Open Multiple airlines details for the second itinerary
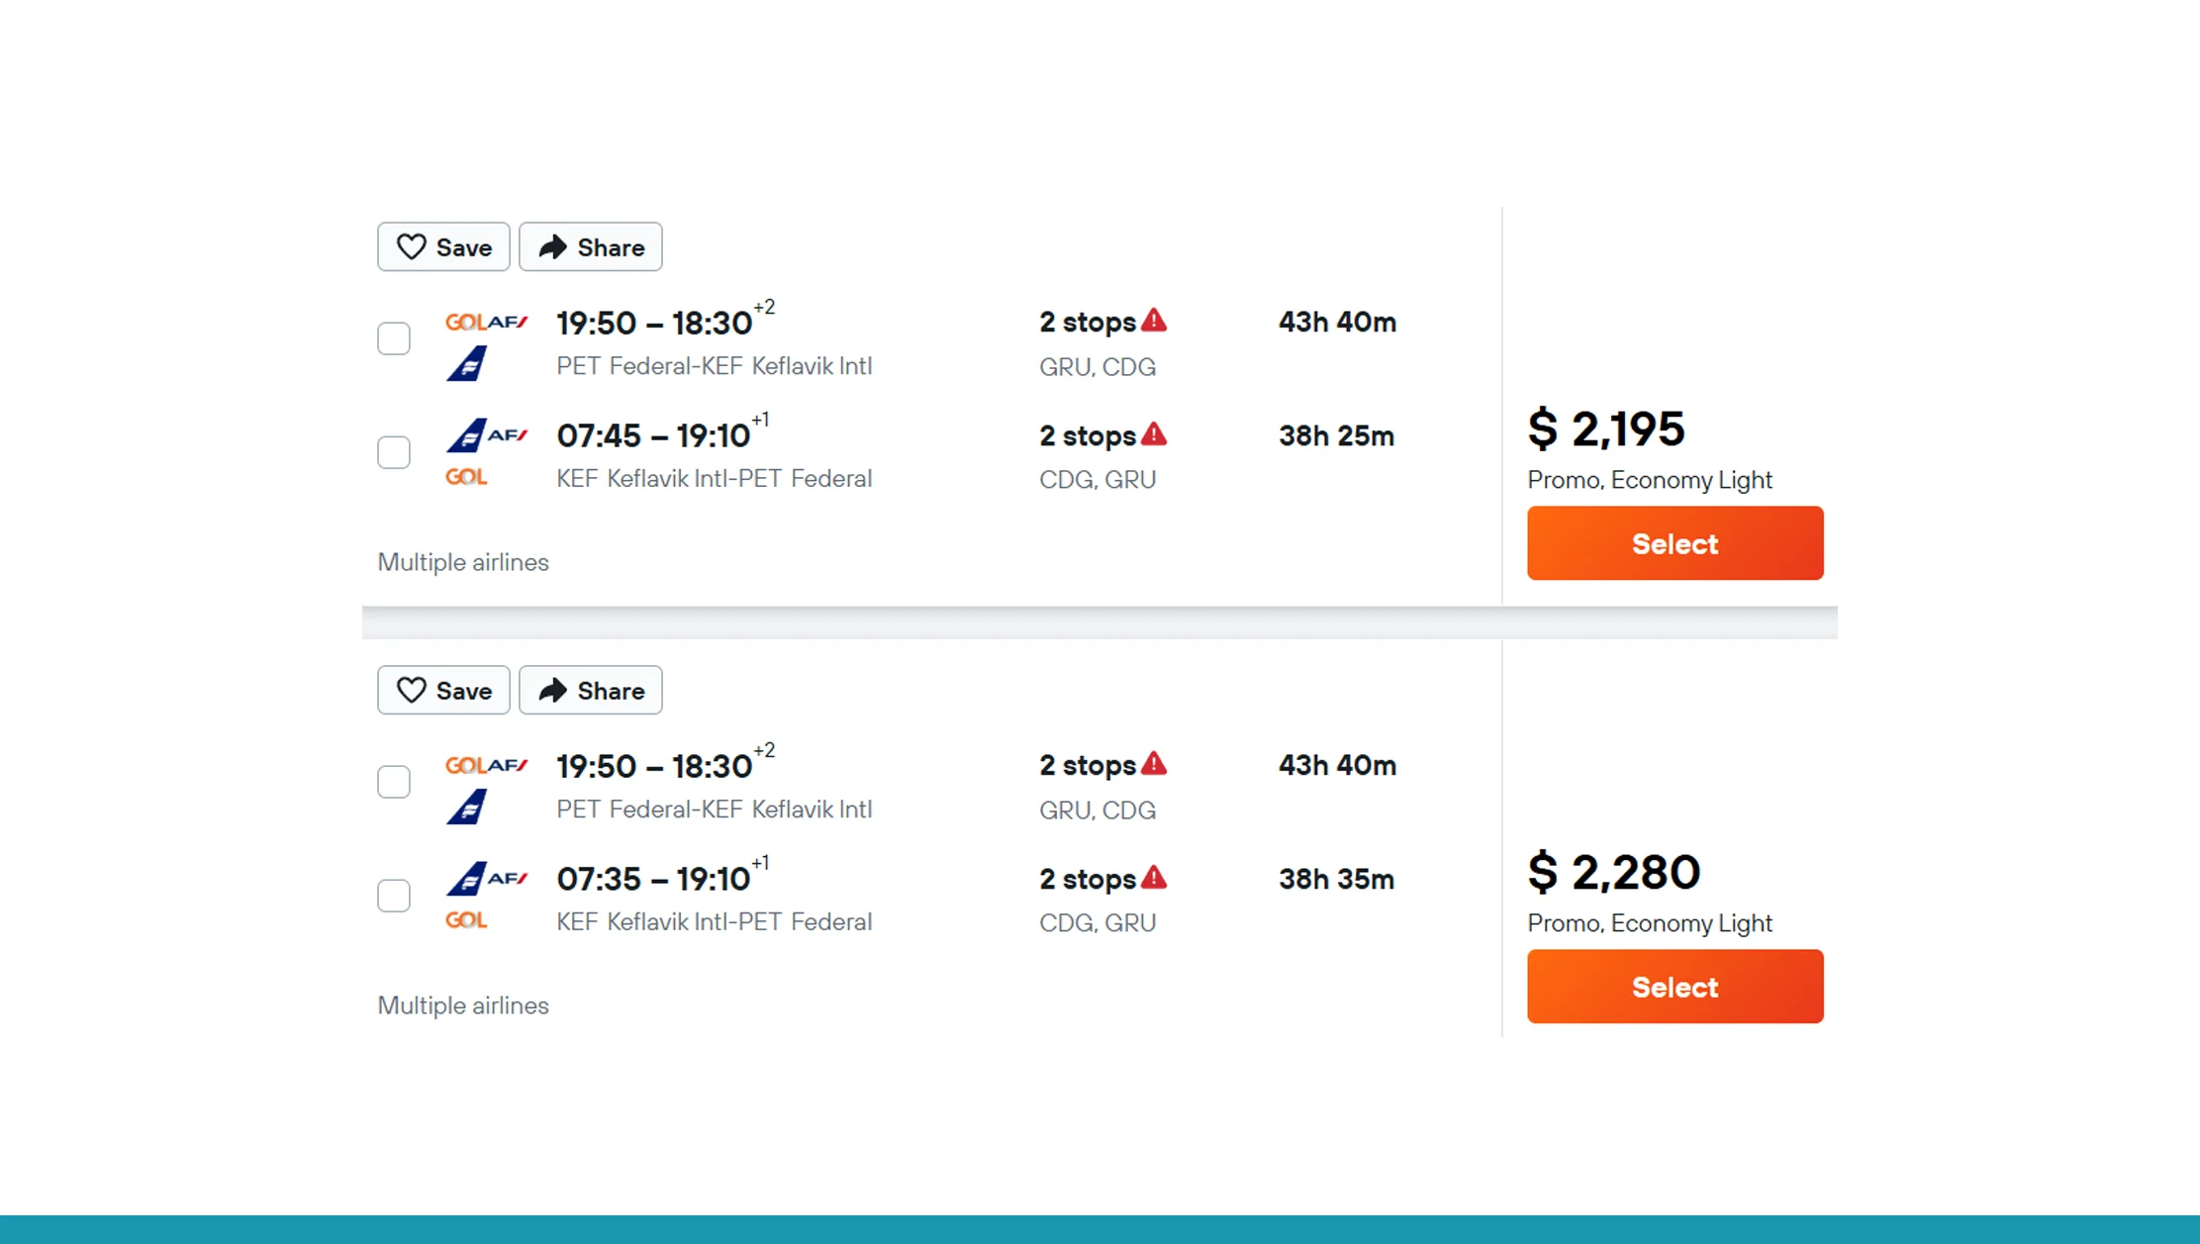Viewport: 2200px width, 1244px height. coord(462,1005)
